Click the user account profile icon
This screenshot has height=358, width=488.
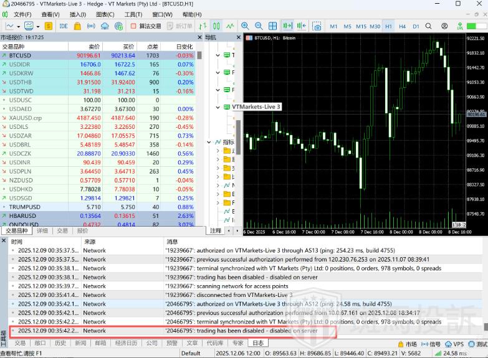point(444,26)
